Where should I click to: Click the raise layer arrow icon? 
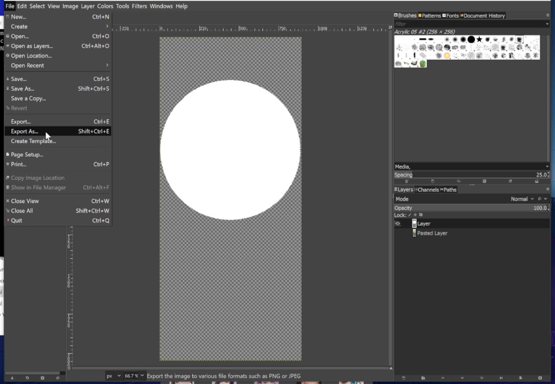442,378
